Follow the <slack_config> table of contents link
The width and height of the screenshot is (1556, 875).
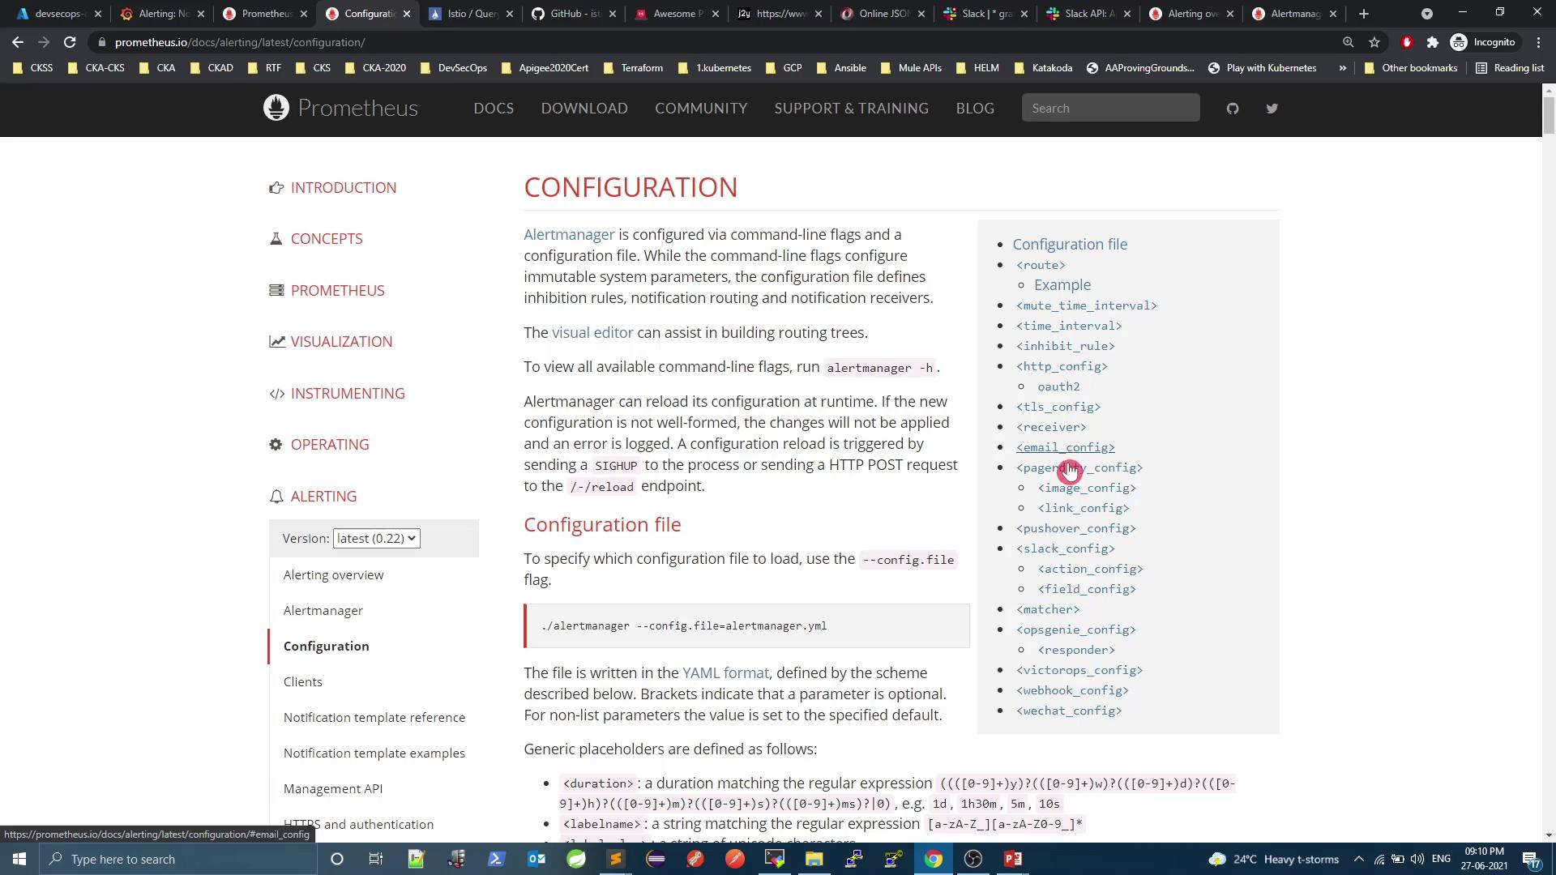point(1065,548)
